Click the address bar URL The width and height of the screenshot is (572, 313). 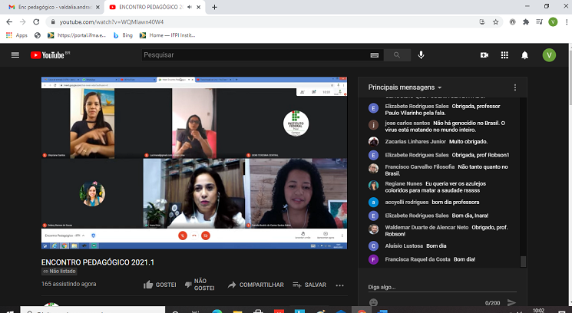pos(111,21)
